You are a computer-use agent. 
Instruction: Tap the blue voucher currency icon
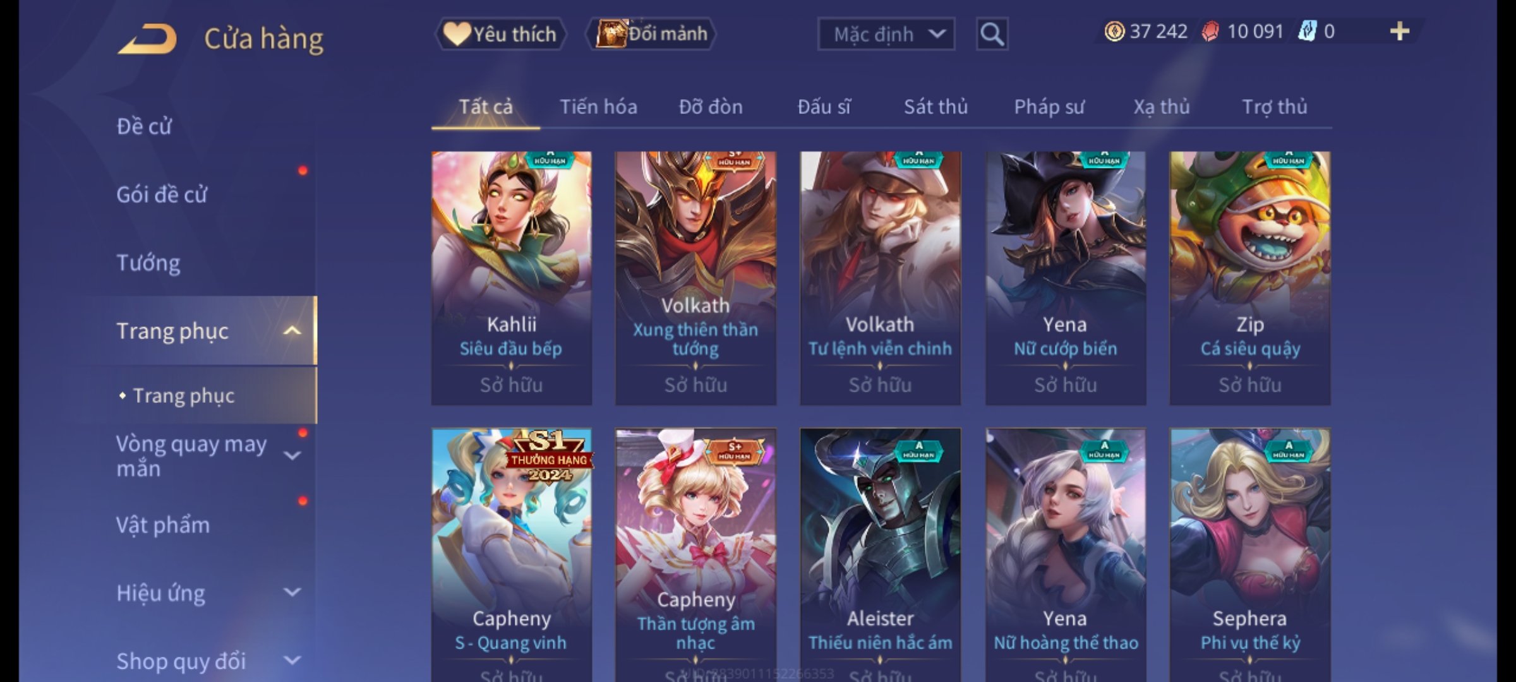point(1307,32)
